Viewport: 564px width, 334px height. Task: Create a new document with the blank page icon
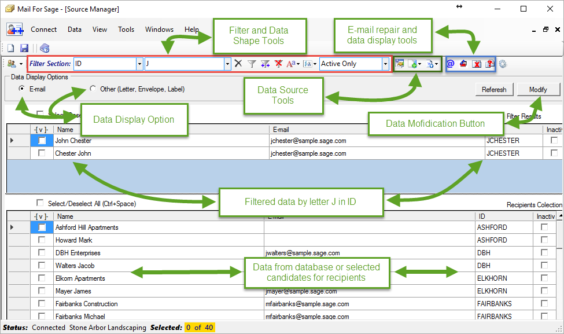click(11, 48)
